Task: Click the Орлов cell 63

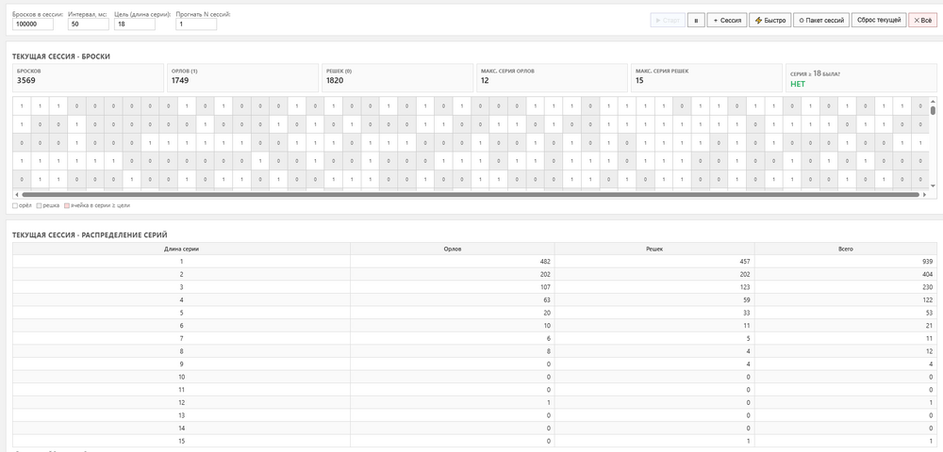Action: click(x=453, y=300)
